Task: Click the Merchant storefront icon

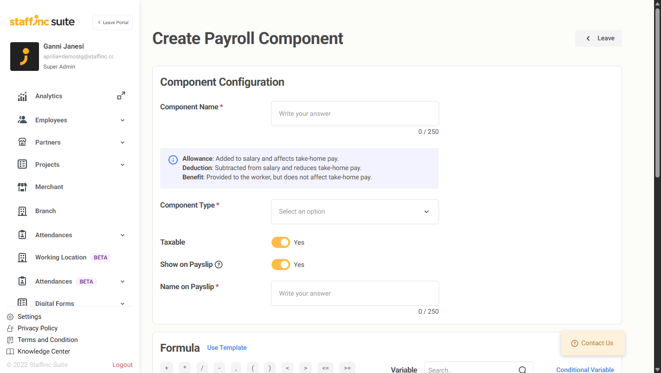Action: [x=22, y=187]
